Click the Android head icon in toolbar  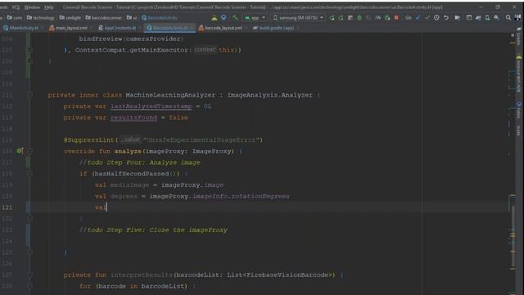pyautogui.click(x=215, y=17)
